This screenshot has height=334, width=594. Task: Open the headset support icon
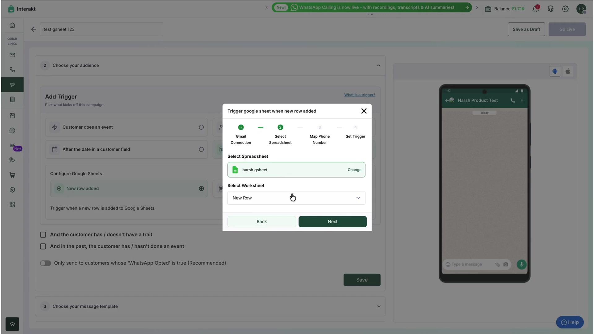click(550, 9)
